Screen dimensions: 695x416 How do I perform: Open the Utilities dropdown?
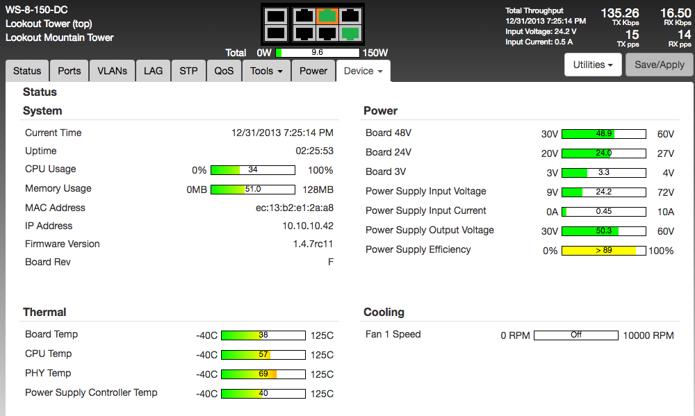(x=593, y=65)
